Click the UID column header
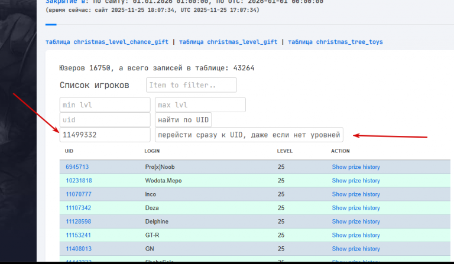Image resolution: width=454 pixels, height=264 pixels. point(69,151)
